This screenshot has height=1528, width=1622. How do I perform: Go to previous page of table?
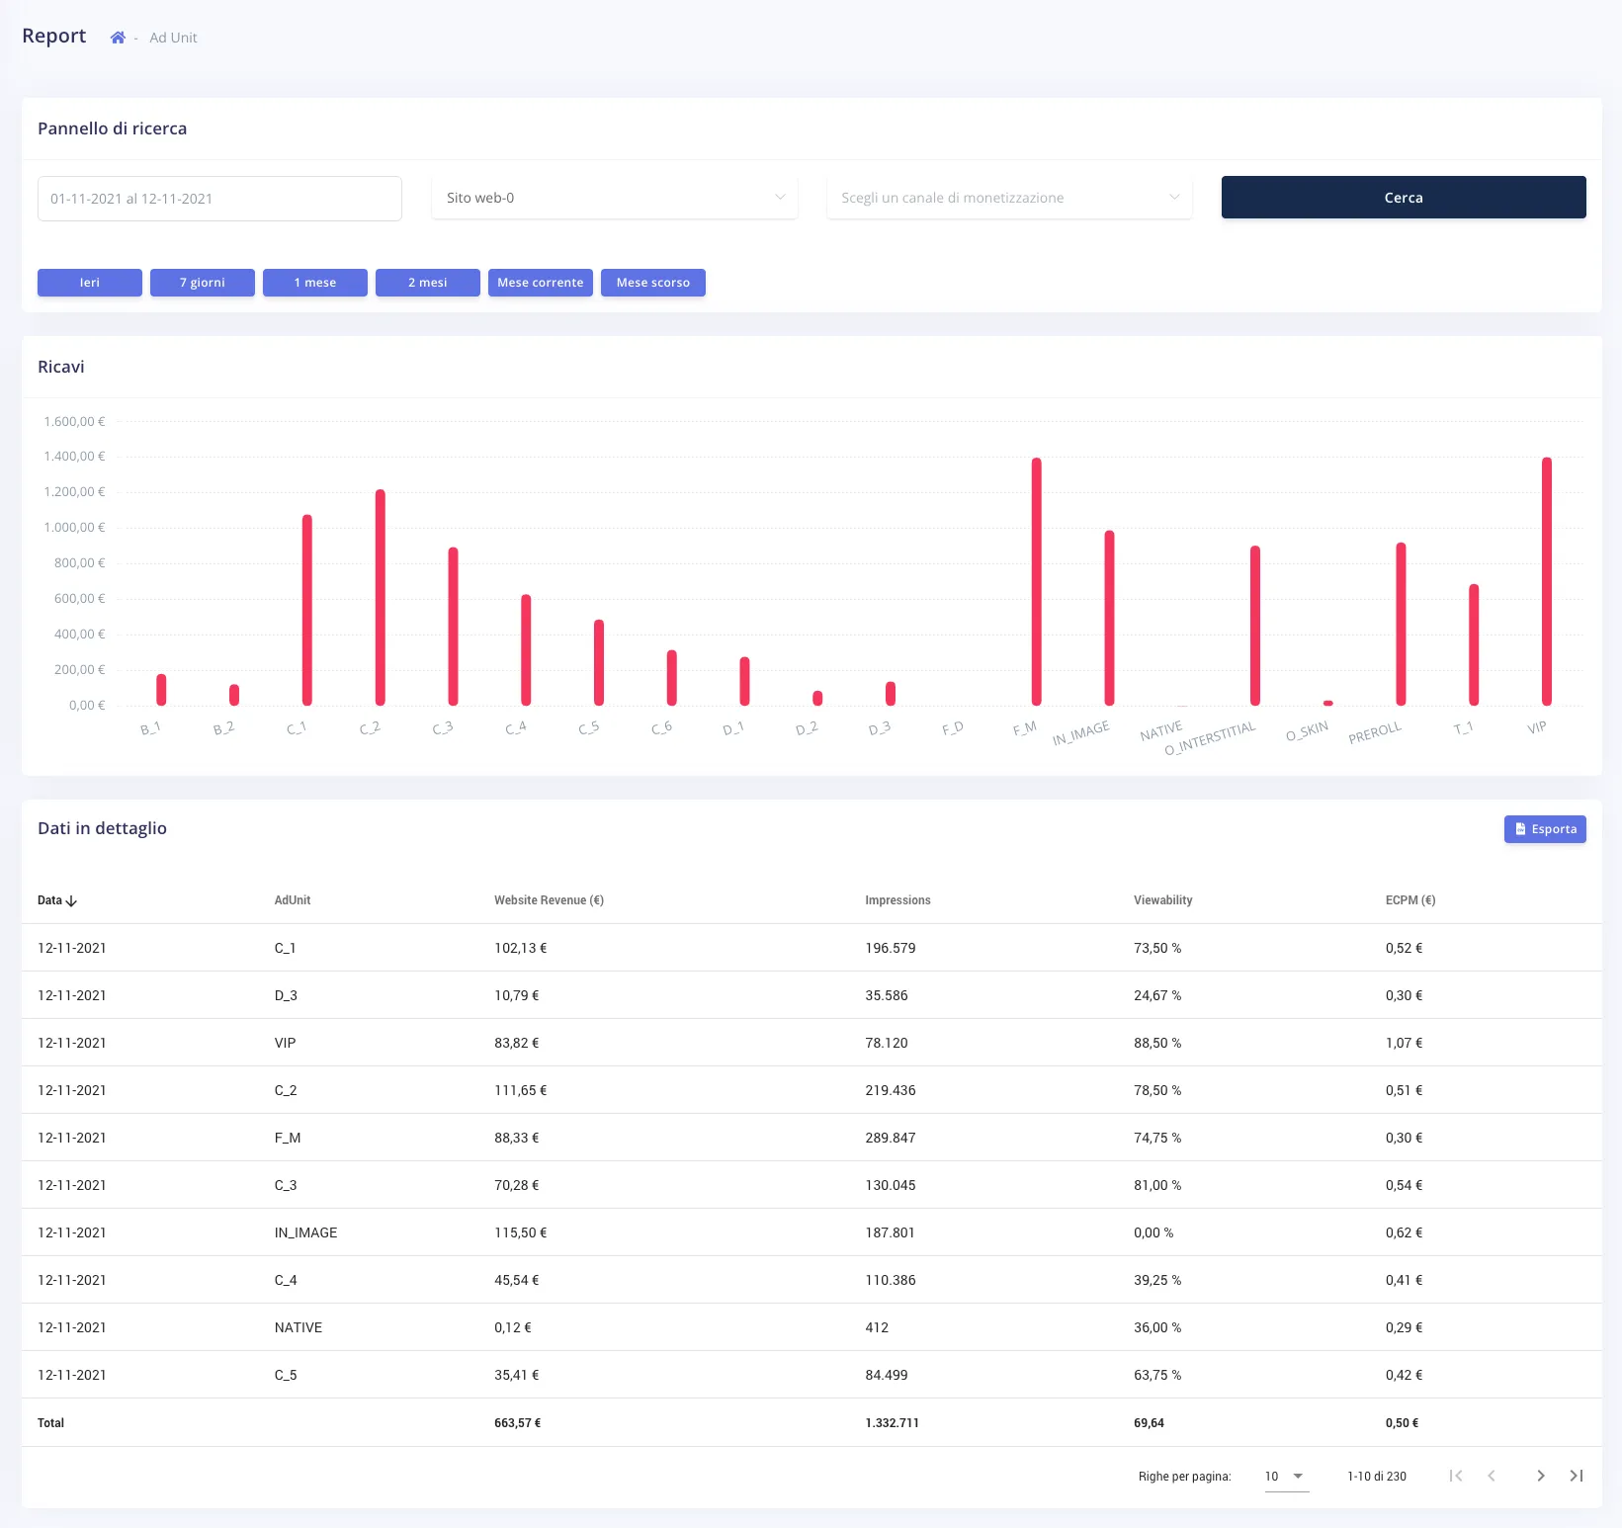point(1492,1476)
